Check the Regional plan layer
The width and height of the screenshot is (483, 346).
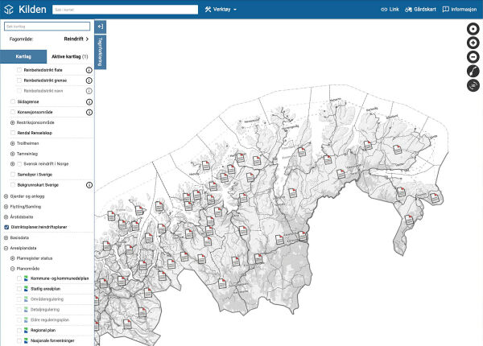tap(19, 330)
